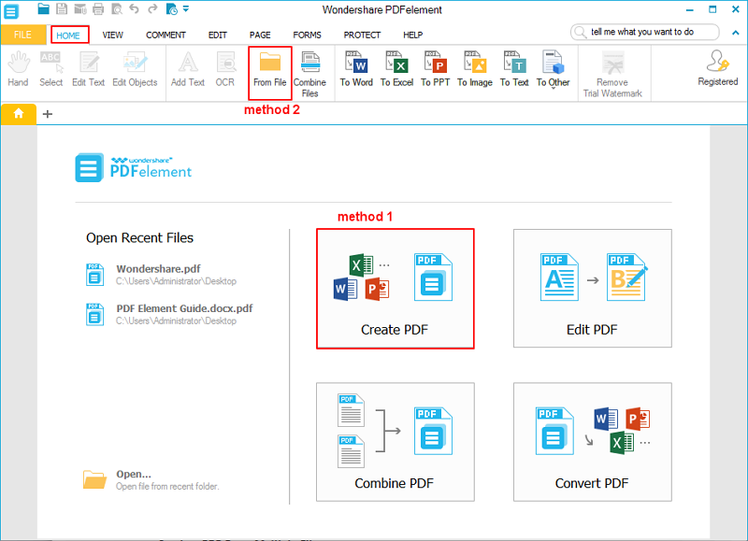
Task: Click the Print icon in quick access toolbar
Action: tap(98, 8)
